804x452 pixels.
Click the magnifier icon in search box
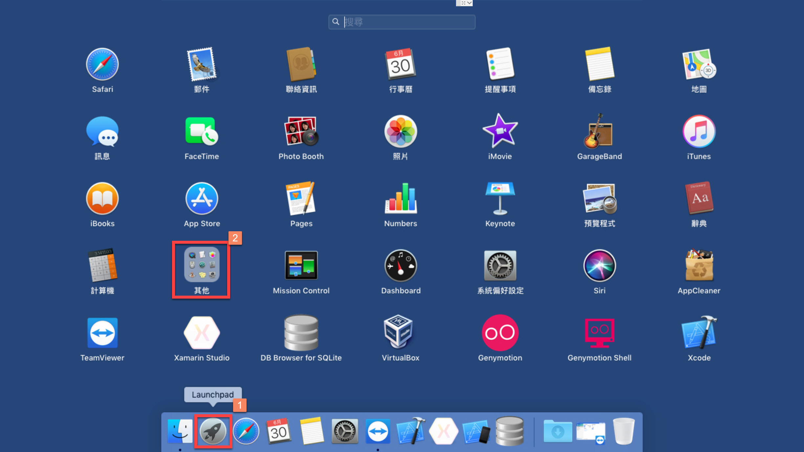(336, 22)
